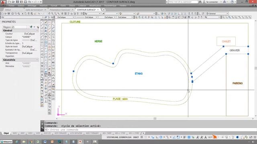Click the Pan hand icon in standard toolbar
The height and width of the screenshot is (144, 257).
tap(49, 14)
